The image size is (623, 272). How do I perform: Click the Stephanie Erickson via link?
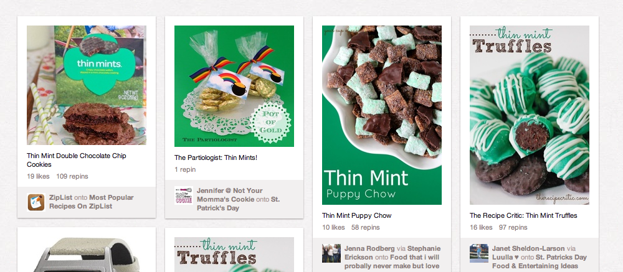coord(392,253)
